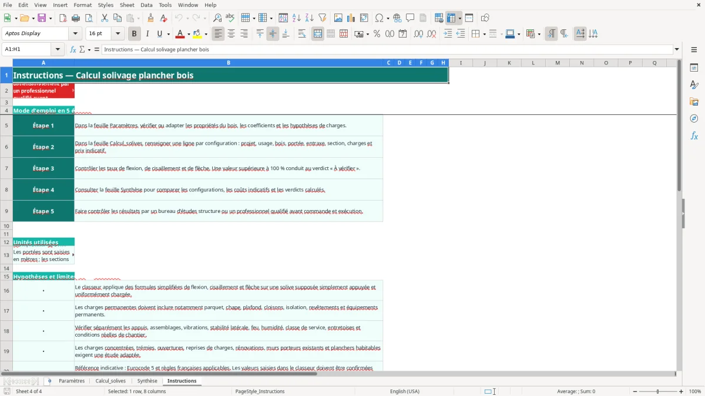Switch to the Paramètres sheet tab
This screenshot has height=396, width=705.
[x=72, y=381]
